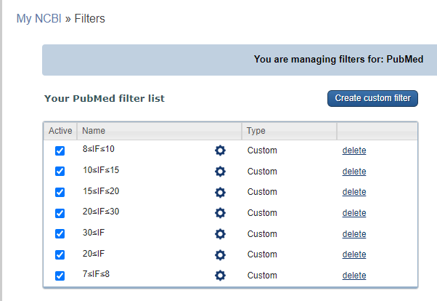Click the Name column header
This screenshot has width=437, height=301.
point(94,131)
